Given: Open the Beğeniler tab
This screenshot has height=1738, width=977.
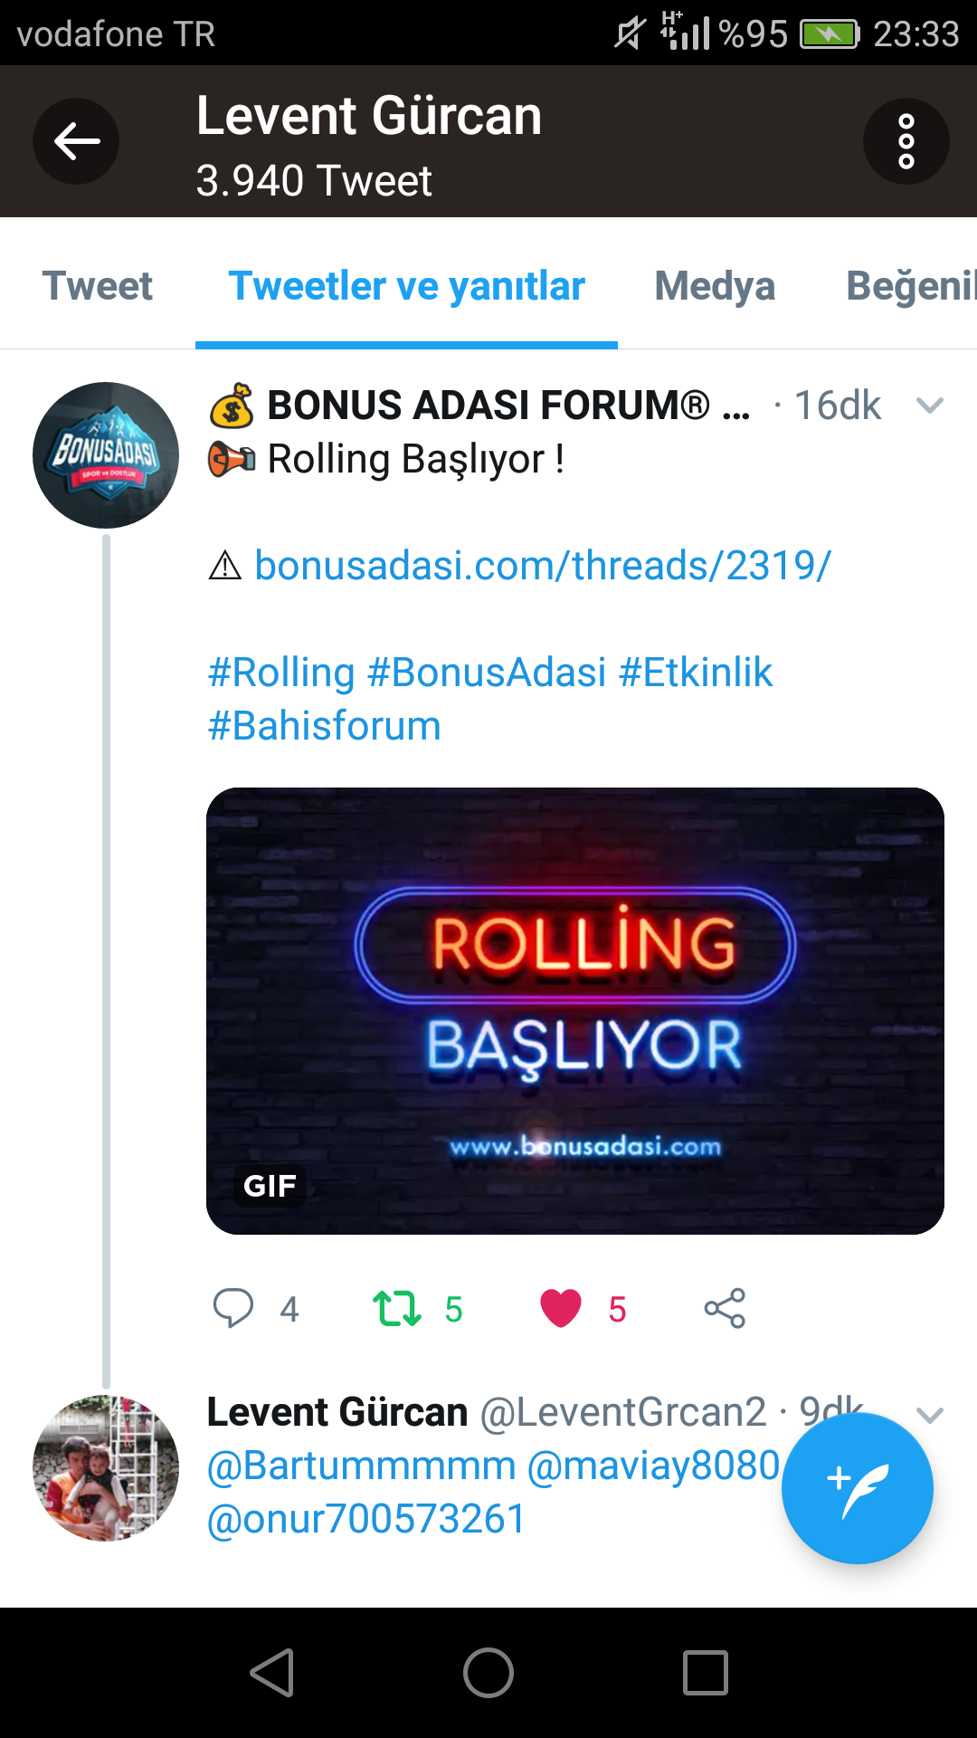Looking at the screenshot, I should 911,286.
